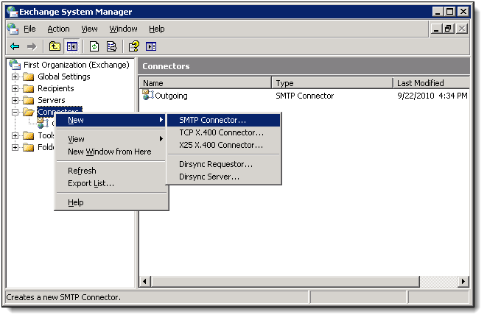
Task: Choose TCP X.400 Connector option
Action: (224, 132)
